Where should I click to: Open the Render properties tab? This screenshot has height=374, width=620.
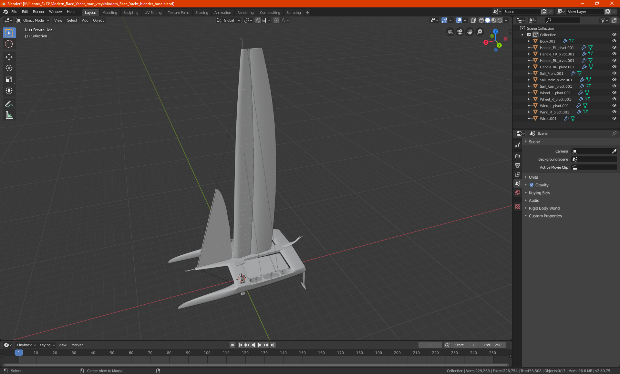[x=518, y=156]
